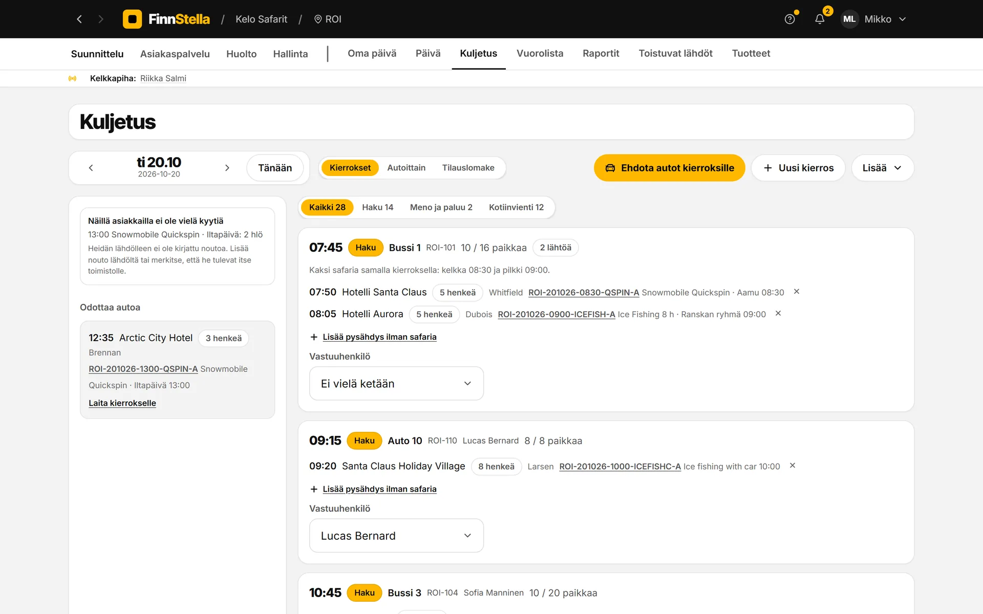
Task: Click the live broadcast icon beside Kelkkapiha
Action: click(73, 78)
